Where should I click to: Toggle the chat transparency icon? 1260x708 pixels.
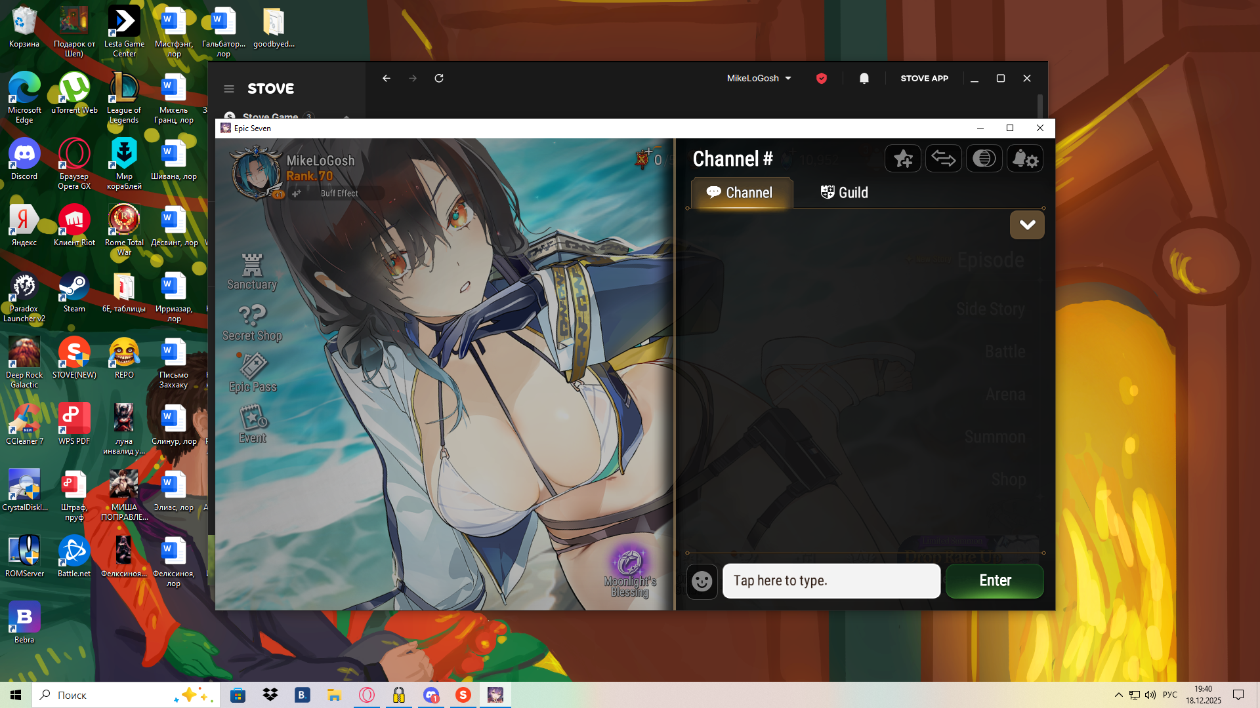click(x=984, y=159)
